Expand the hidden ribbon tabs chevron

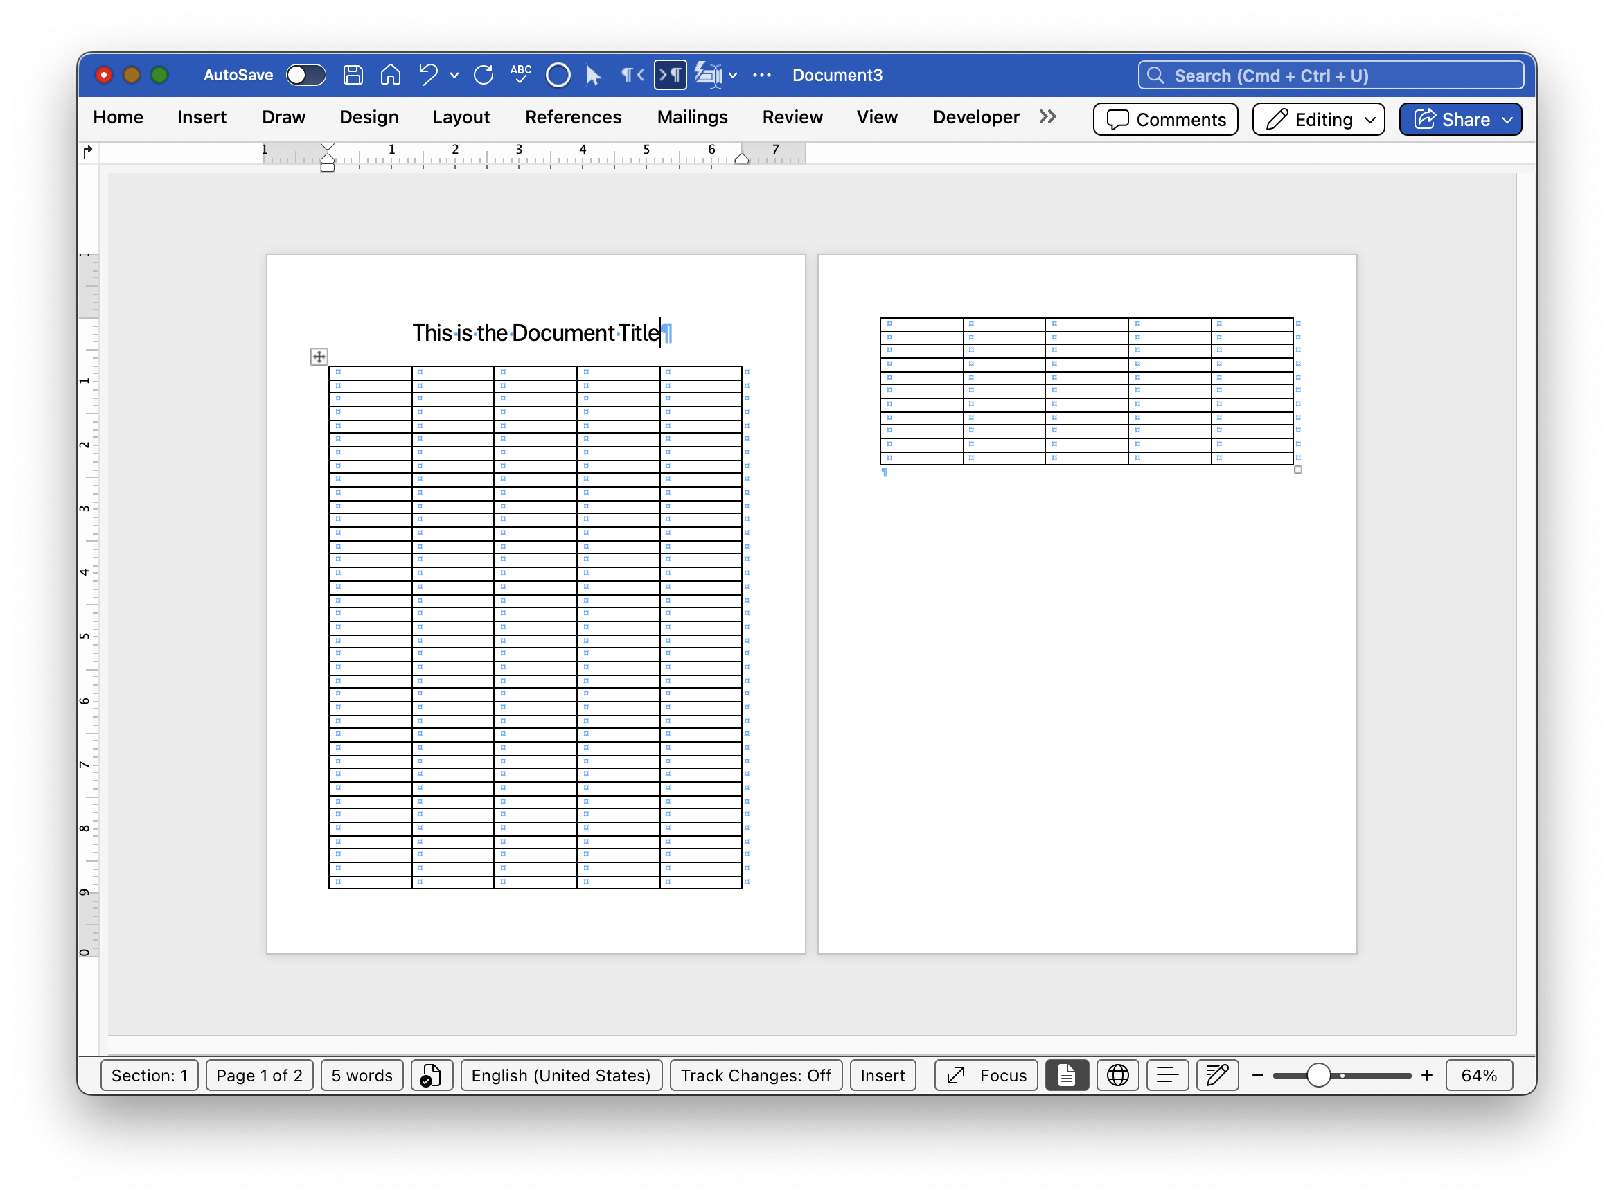point(1047,117)
